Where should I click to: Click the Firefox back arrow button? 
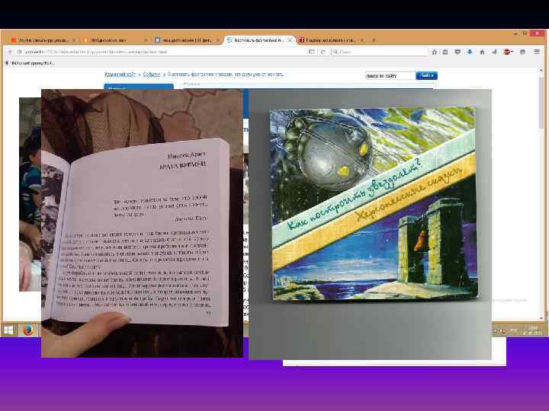click(10, 52)
